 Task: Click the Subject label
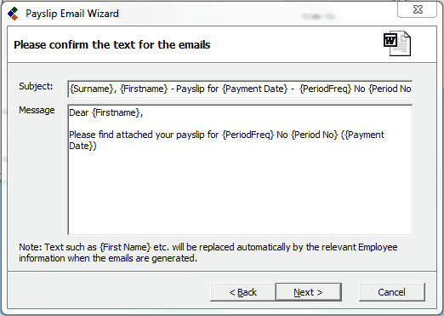click(x=36, y=86)
